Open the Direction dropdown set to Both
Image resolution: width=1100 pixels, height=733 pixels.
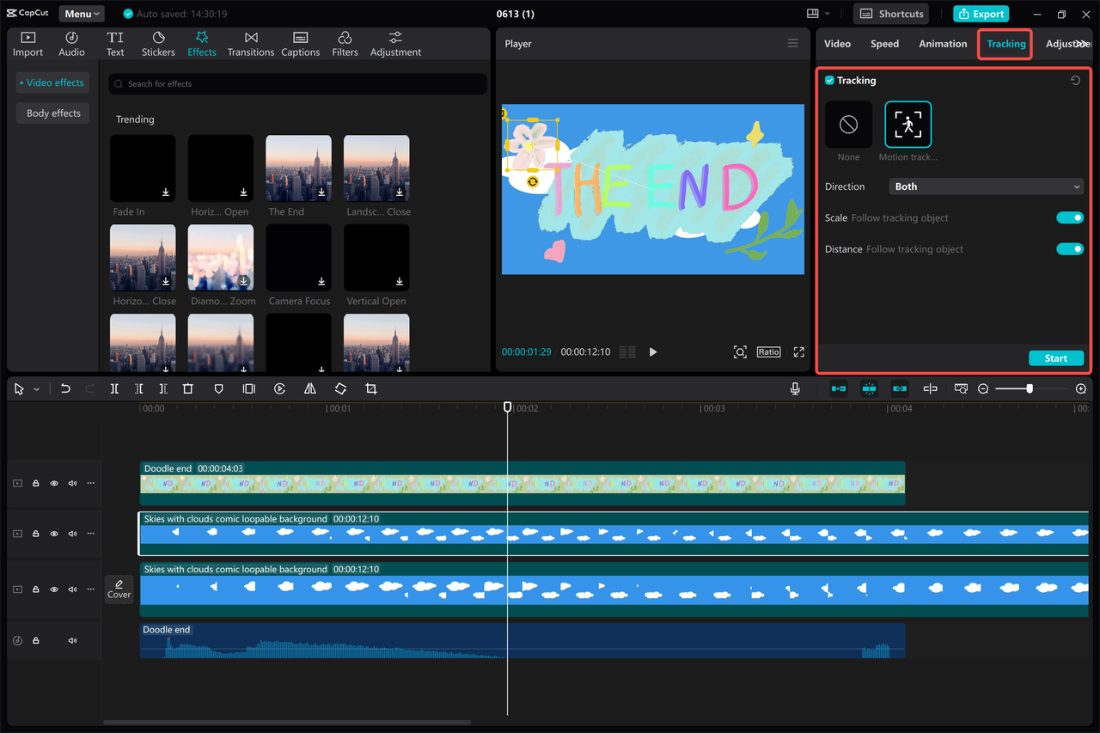tap(985, 186)
